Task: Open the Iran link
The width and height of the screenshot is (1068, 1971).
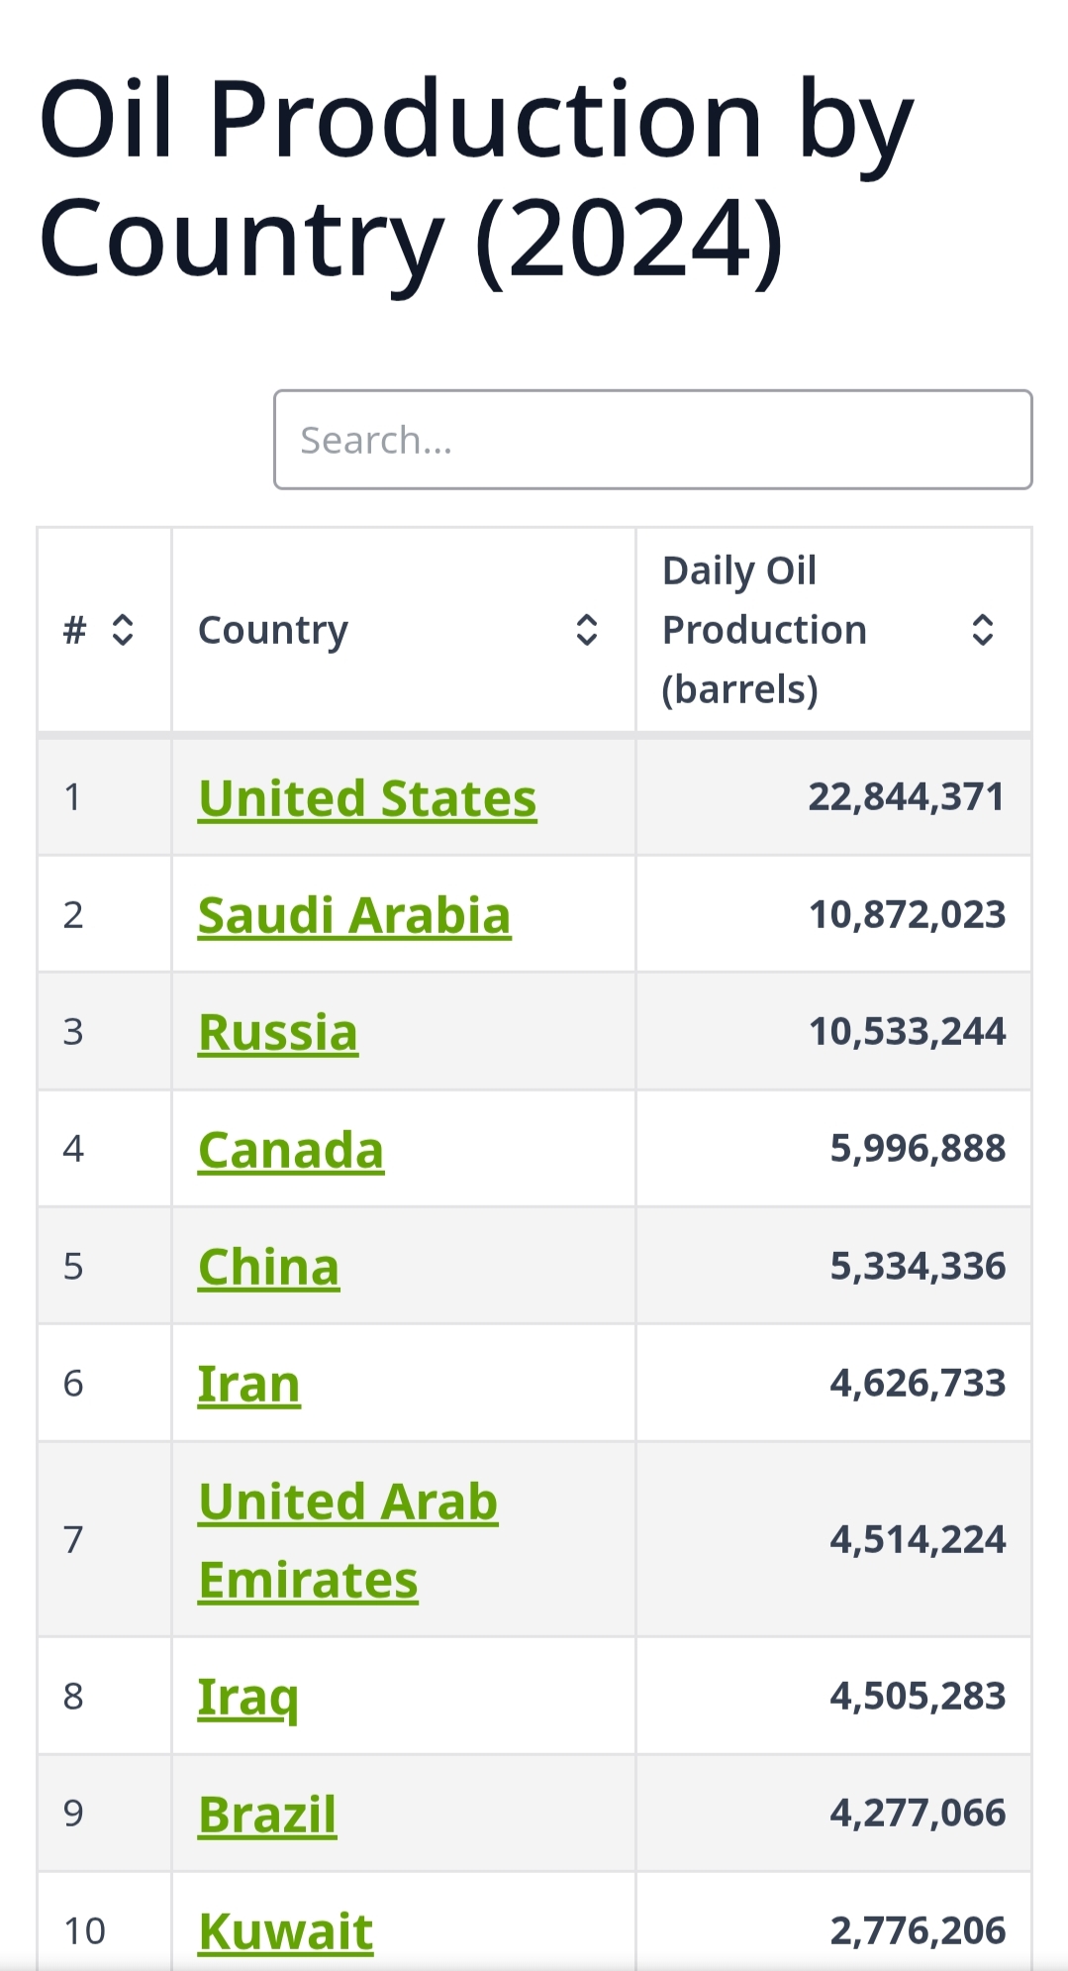Action: point(249,1384)
